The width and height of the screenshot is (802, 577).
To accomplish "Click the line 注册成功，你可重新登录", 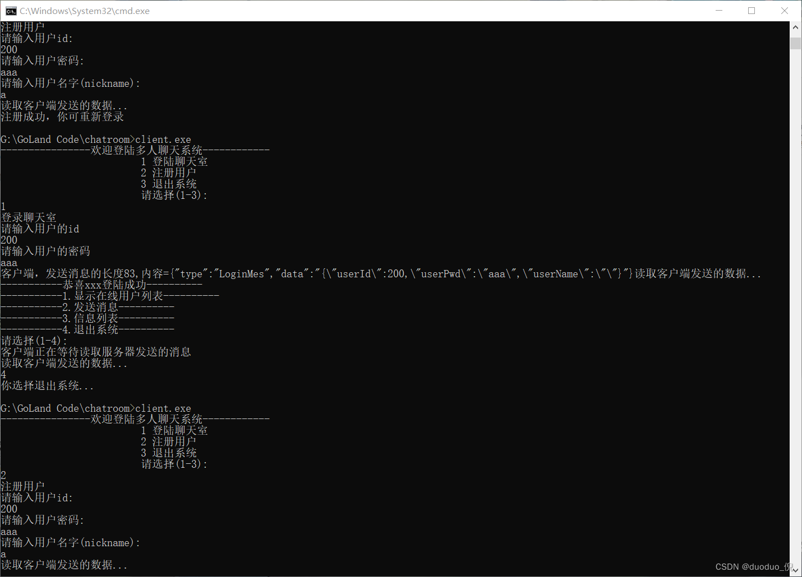I will (62, 117).
